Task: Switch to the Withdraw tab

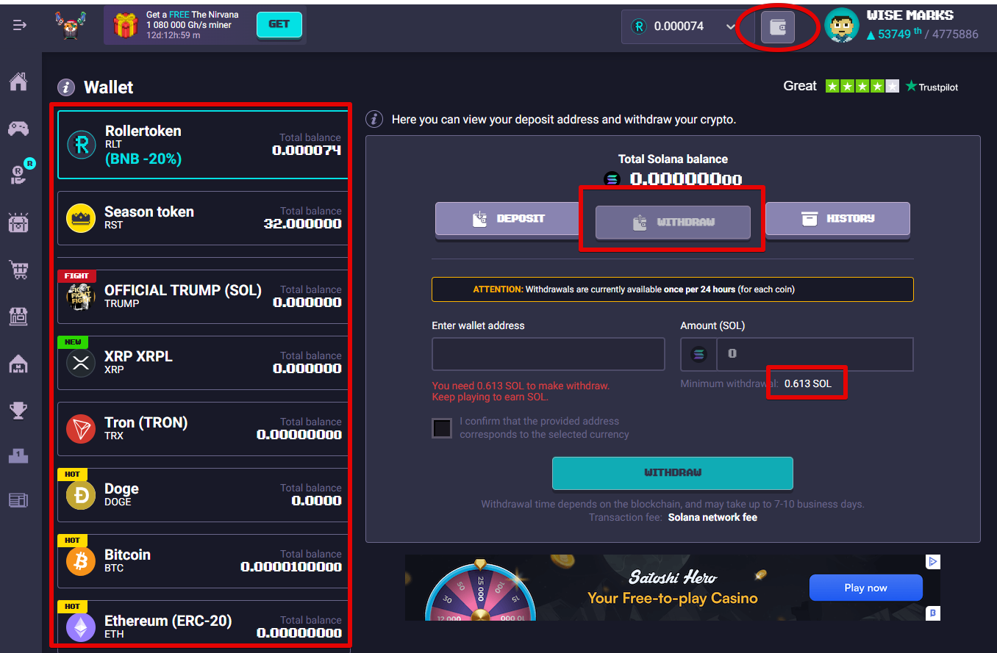Action: (x=673, y=222)
